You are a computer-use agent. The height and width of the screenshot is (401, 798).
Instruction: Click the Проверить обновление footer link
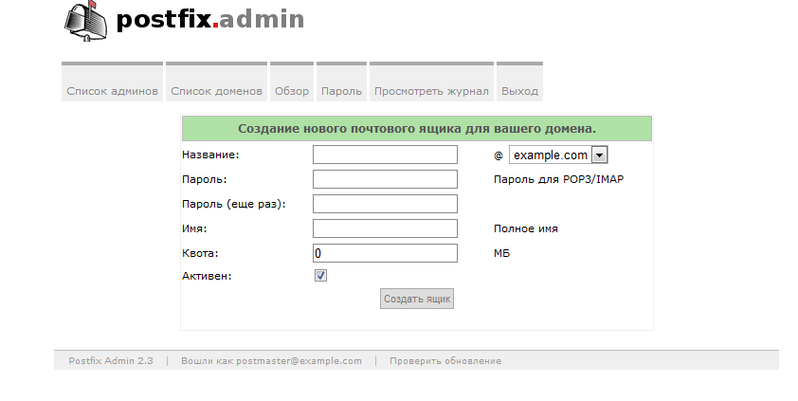point(445,361)
